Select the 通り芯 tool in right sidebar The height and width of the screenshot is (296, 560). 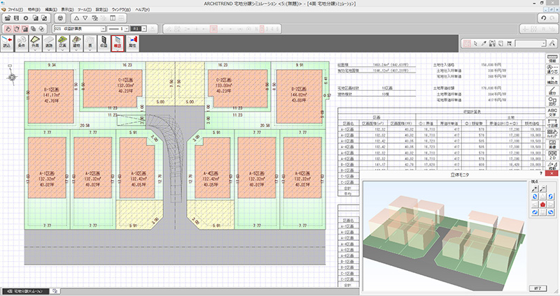[552, 69]
